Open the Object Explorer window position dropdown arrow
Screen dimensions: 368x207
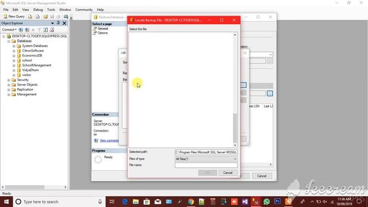tap(52, 23)
